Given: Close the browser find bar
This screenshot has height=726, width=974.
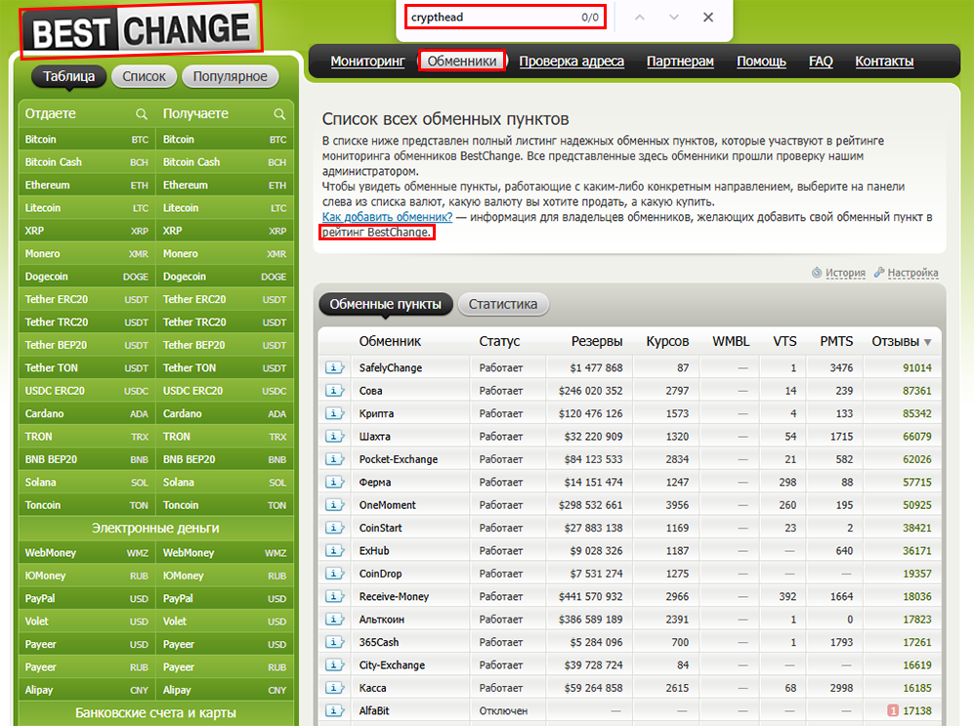Looking at the screenshot, I should click(x=708, y=18).
